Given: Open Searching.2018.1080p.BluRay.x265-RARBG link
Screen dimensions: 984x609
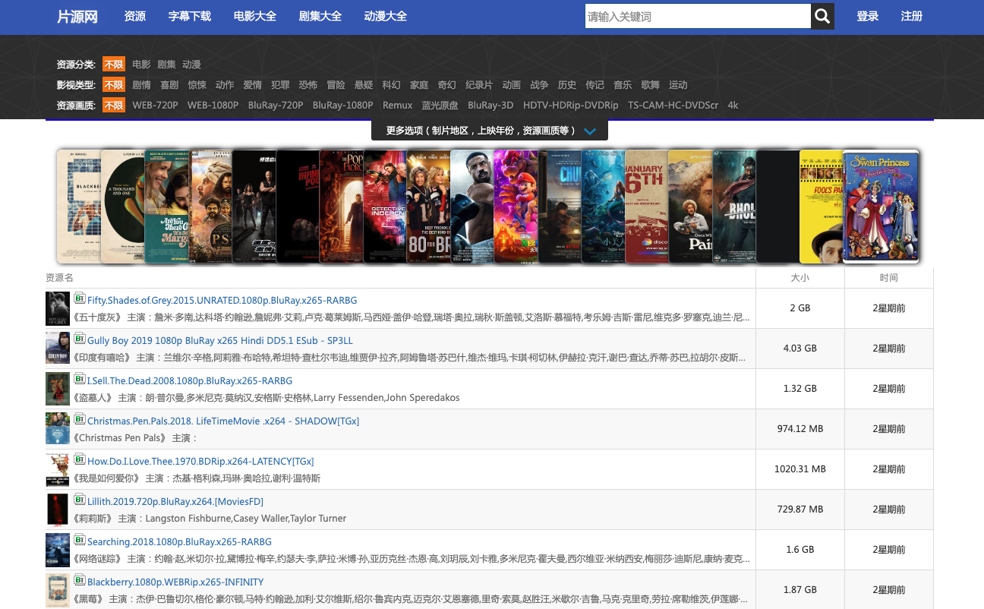Looking at the screenshot, I should pyautogui.click(x=179, y=541).
